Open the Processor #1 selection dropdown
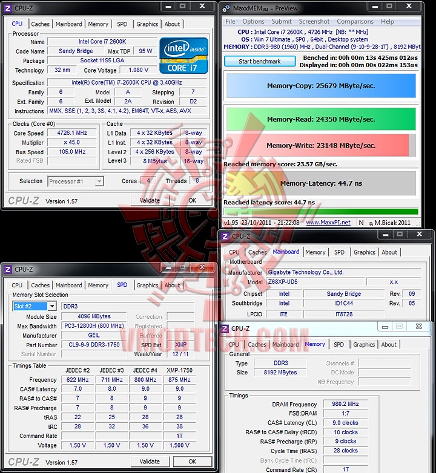The width and height of the screenshot is (436, 473). click(99, 181)
